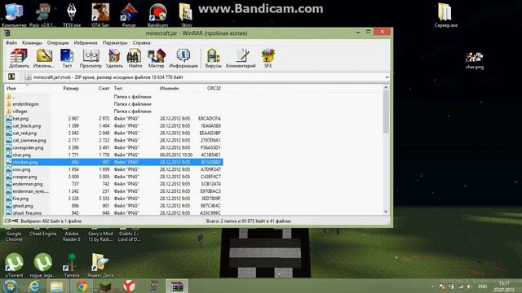Select the cat_red.png file

click(x=24, y=133)
